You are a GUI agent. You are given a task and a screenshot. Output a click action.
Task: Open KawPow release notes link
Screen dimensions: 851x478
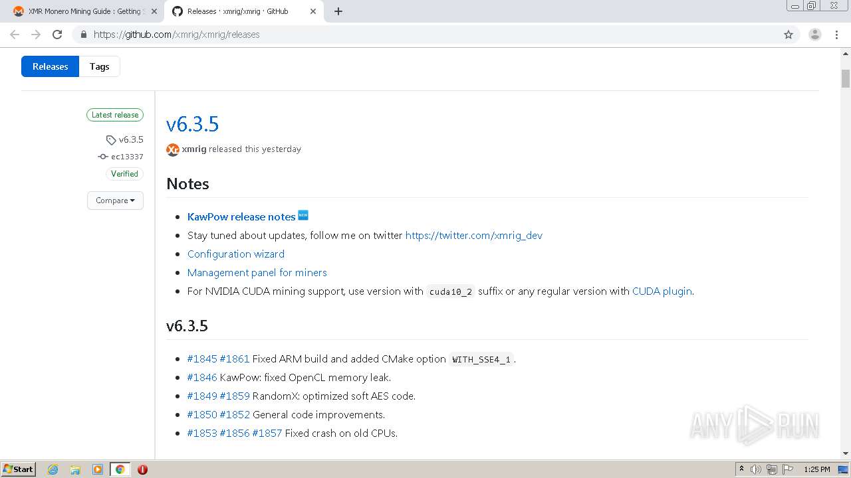241,216
